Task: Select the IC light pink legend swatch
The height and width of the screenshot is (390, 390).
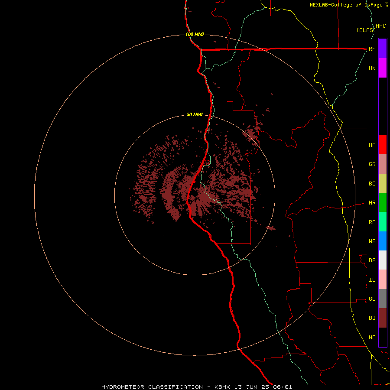Action: [x=383, y=279]
